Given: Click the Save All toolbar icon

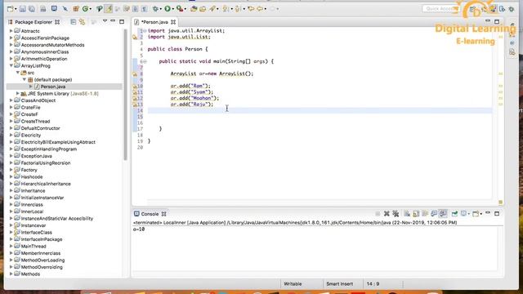Looking at the screenshot, I should 32,9.
